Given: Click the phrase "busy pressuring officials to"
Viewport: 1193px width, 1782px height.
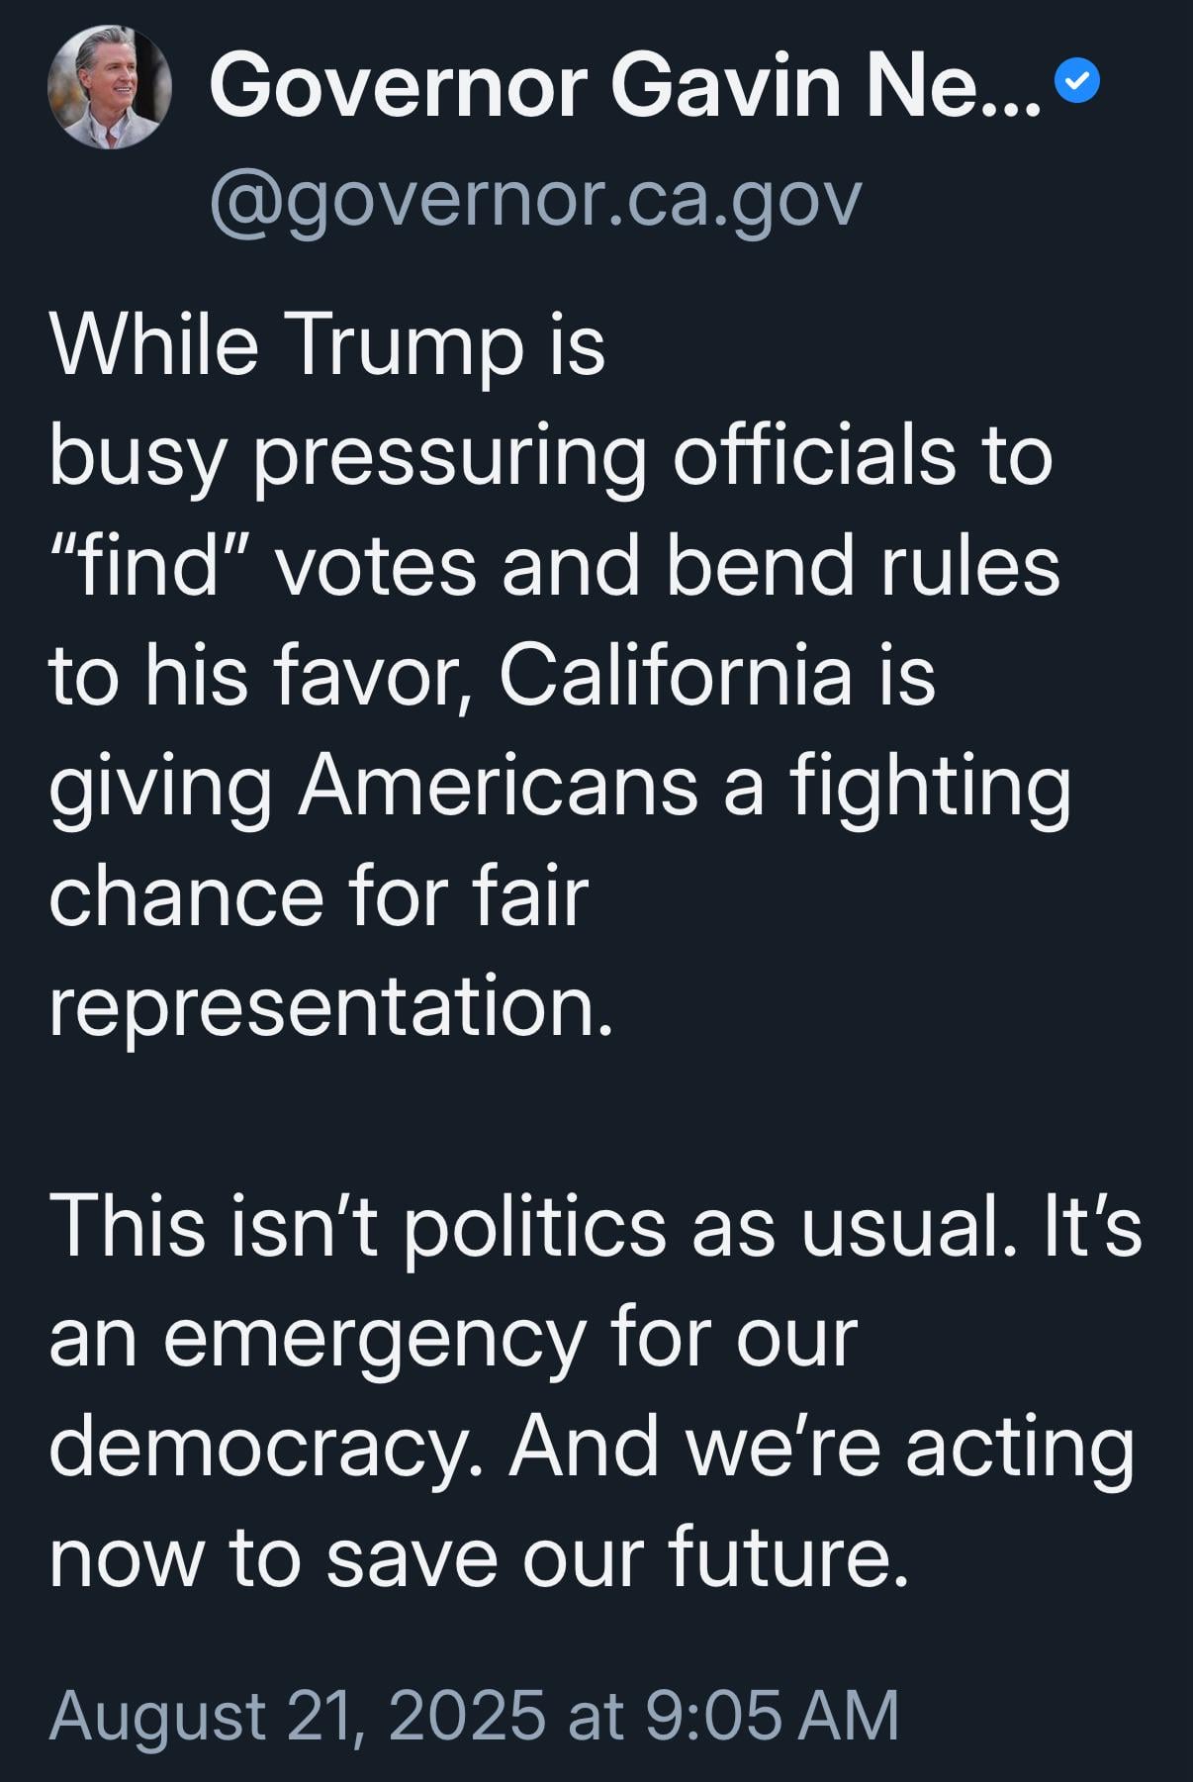Looking at the screenshot, I should point(551,458).
